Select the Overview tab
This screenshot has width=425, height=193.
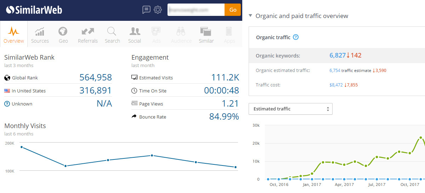tap(14, 34)
